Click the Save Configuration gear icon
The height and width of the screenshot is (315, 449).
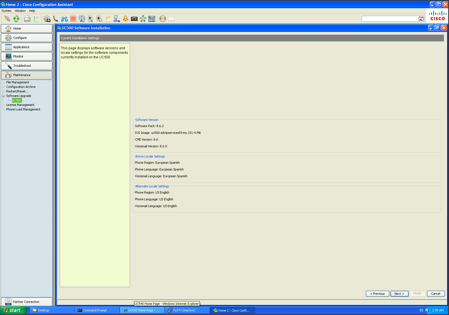click(47, 19)
